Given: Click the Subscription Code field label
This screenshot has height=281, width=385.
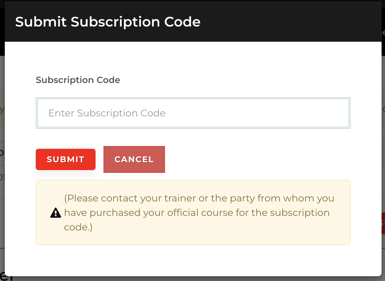Looking at the screenshot, I should coord(78,80).
